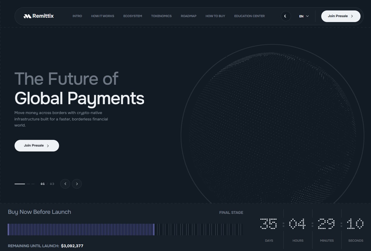Screen dimensions: 371x251
Task: Click the 'Global Payments' headline
Action: 79,98
